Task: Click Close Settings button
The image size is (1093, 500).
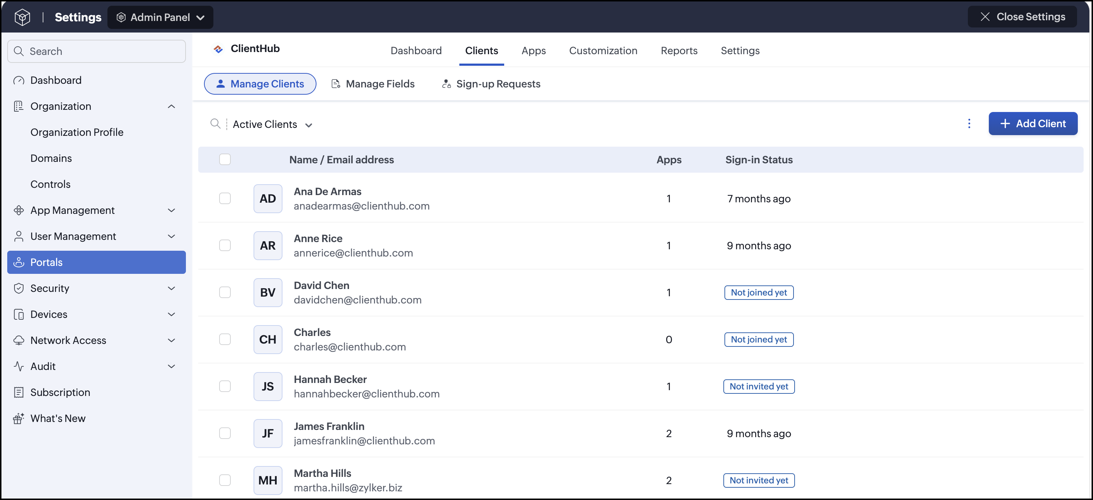Action: pyautogui.click(x=1022, y=17)
